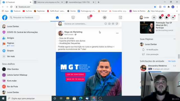The height and width of the screenshot is (101, 180).
Task: Open the Marketplace icon with badge
Action: click(89, 17)
